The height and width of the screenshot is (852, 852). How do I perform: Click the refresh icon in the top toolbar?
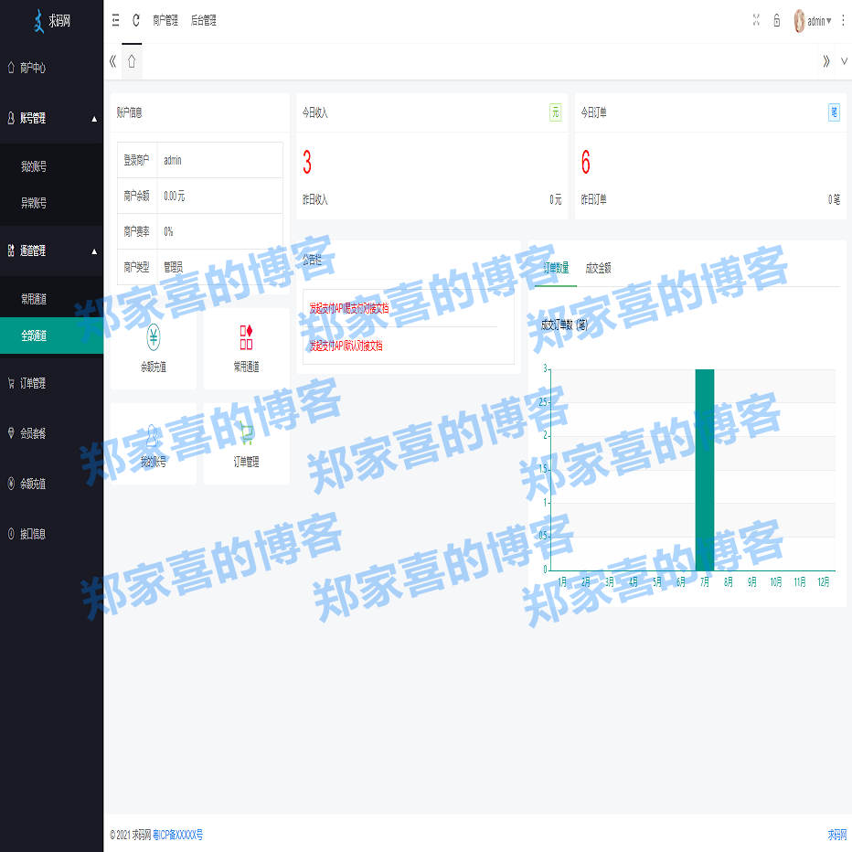point(135,20)
